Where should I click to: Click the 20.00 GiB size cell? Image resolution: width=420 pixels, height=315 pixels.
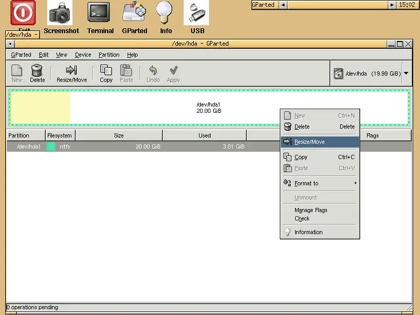(x=148, y=146)
